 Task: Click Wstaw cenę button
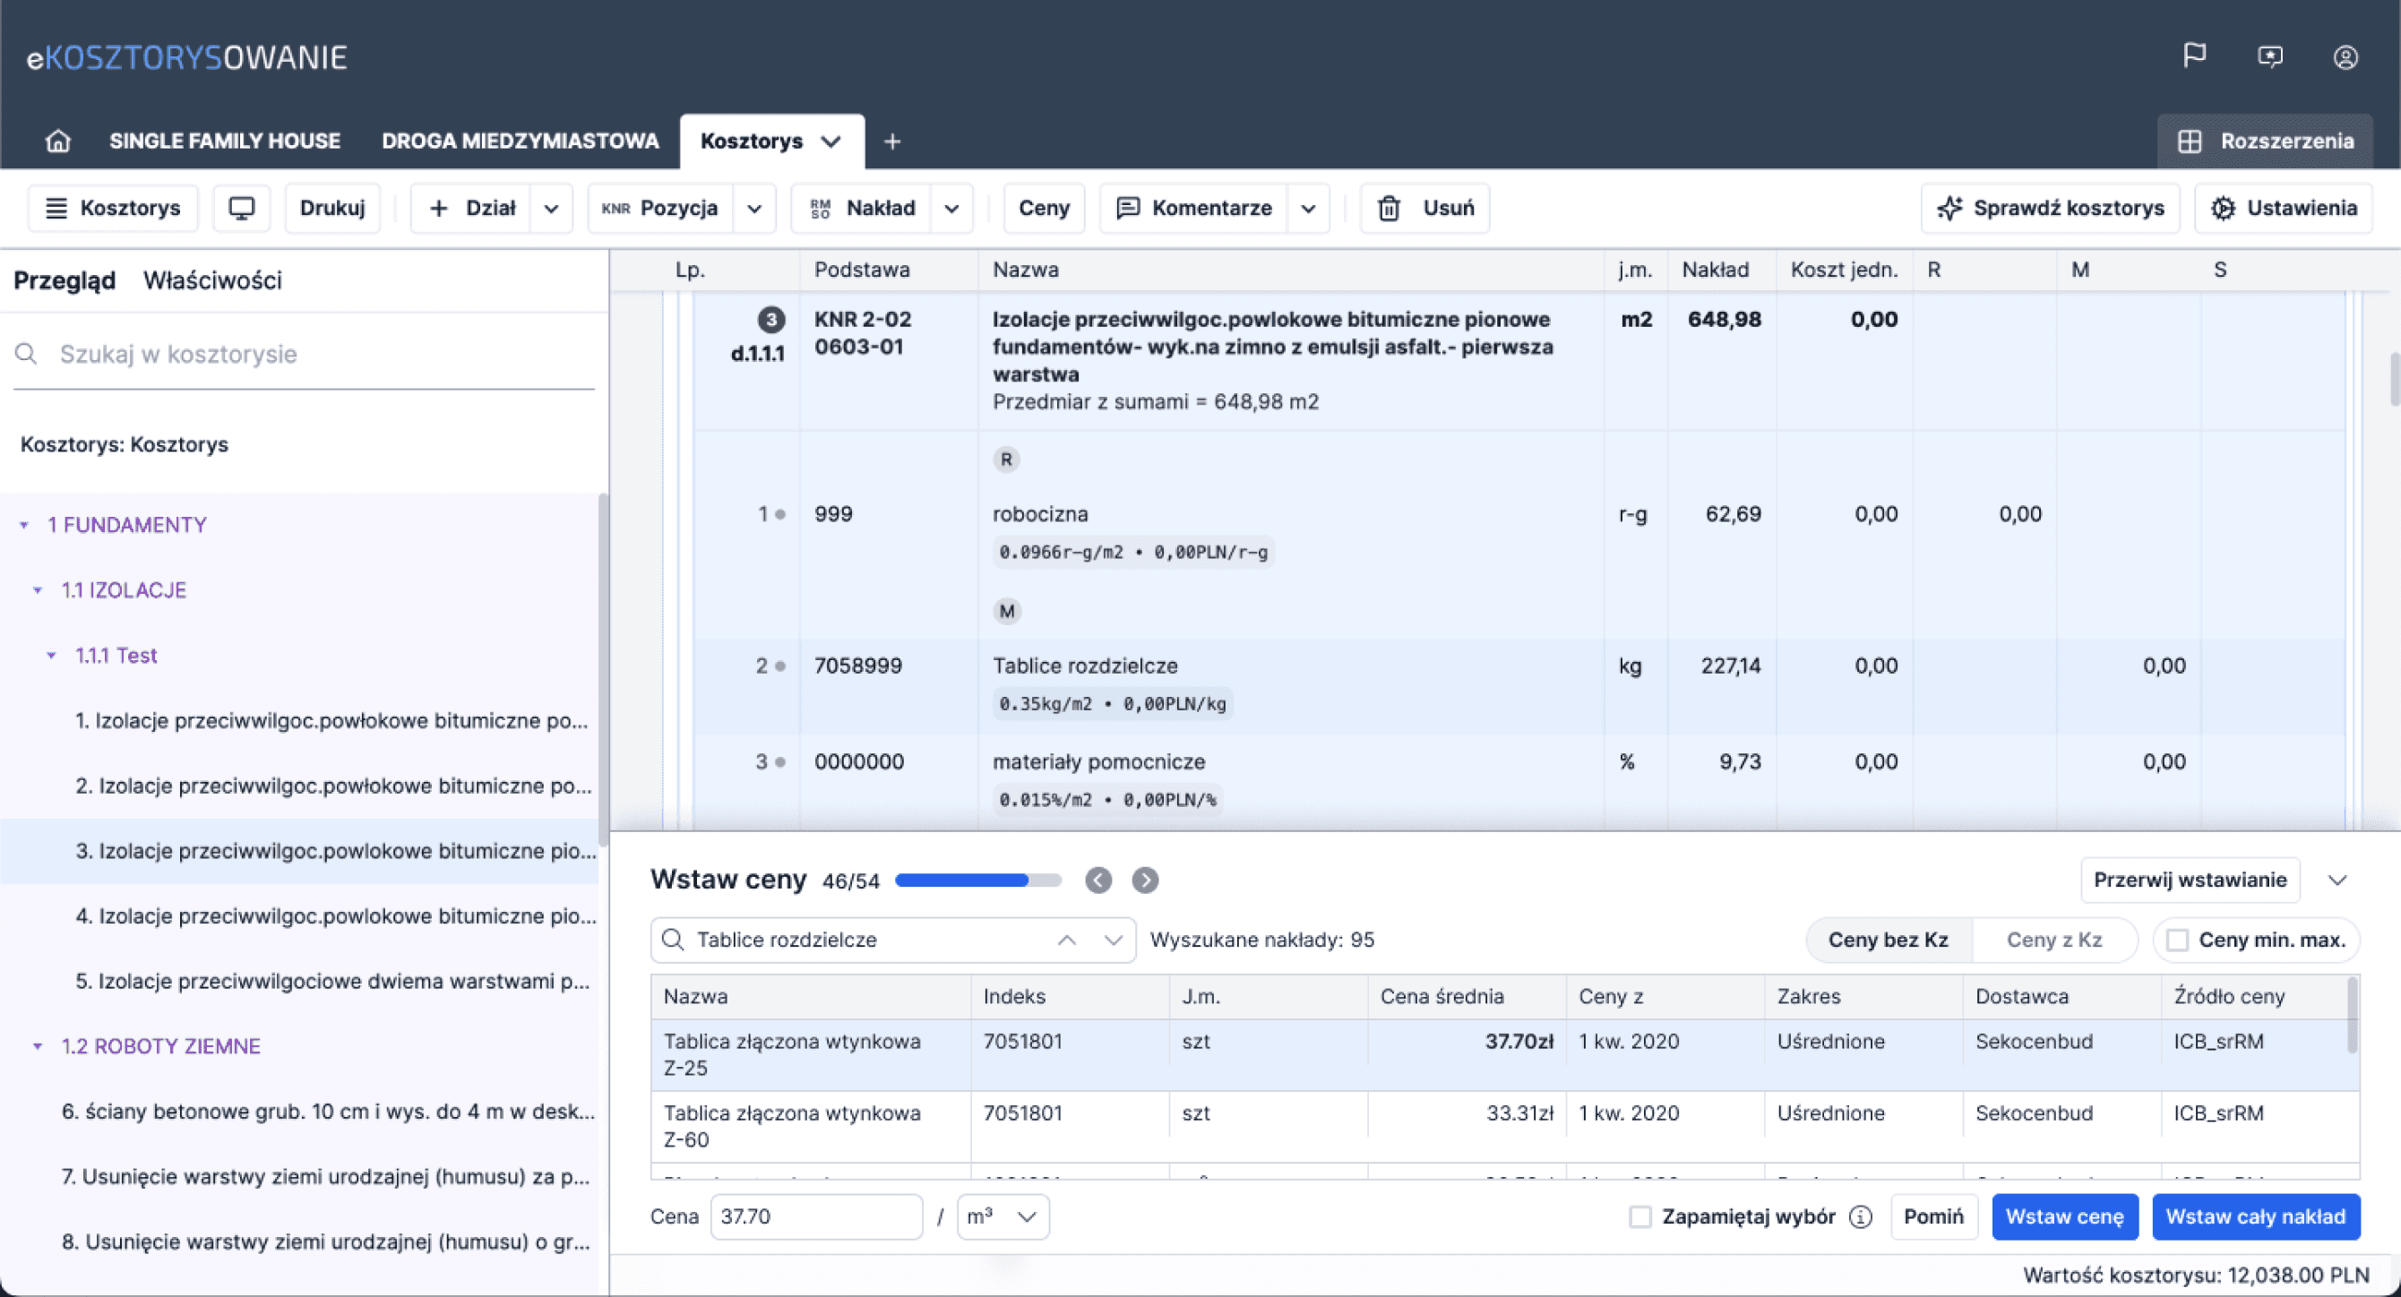click(x=2064, y=1217)
